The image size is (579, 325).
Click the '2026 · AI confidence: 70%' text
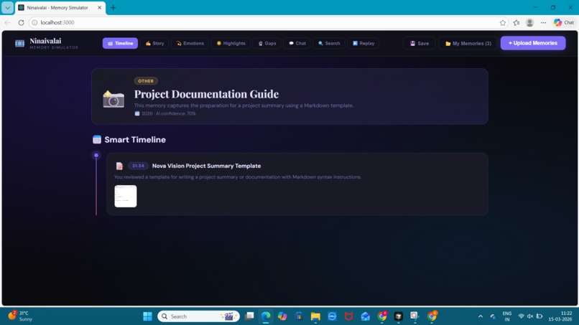click(169, 113)
